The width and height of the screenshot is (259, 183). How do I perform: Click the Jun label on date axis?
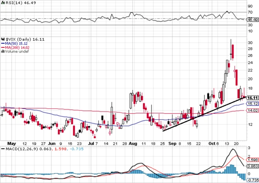pyautogui.click(x=52, y=143)
